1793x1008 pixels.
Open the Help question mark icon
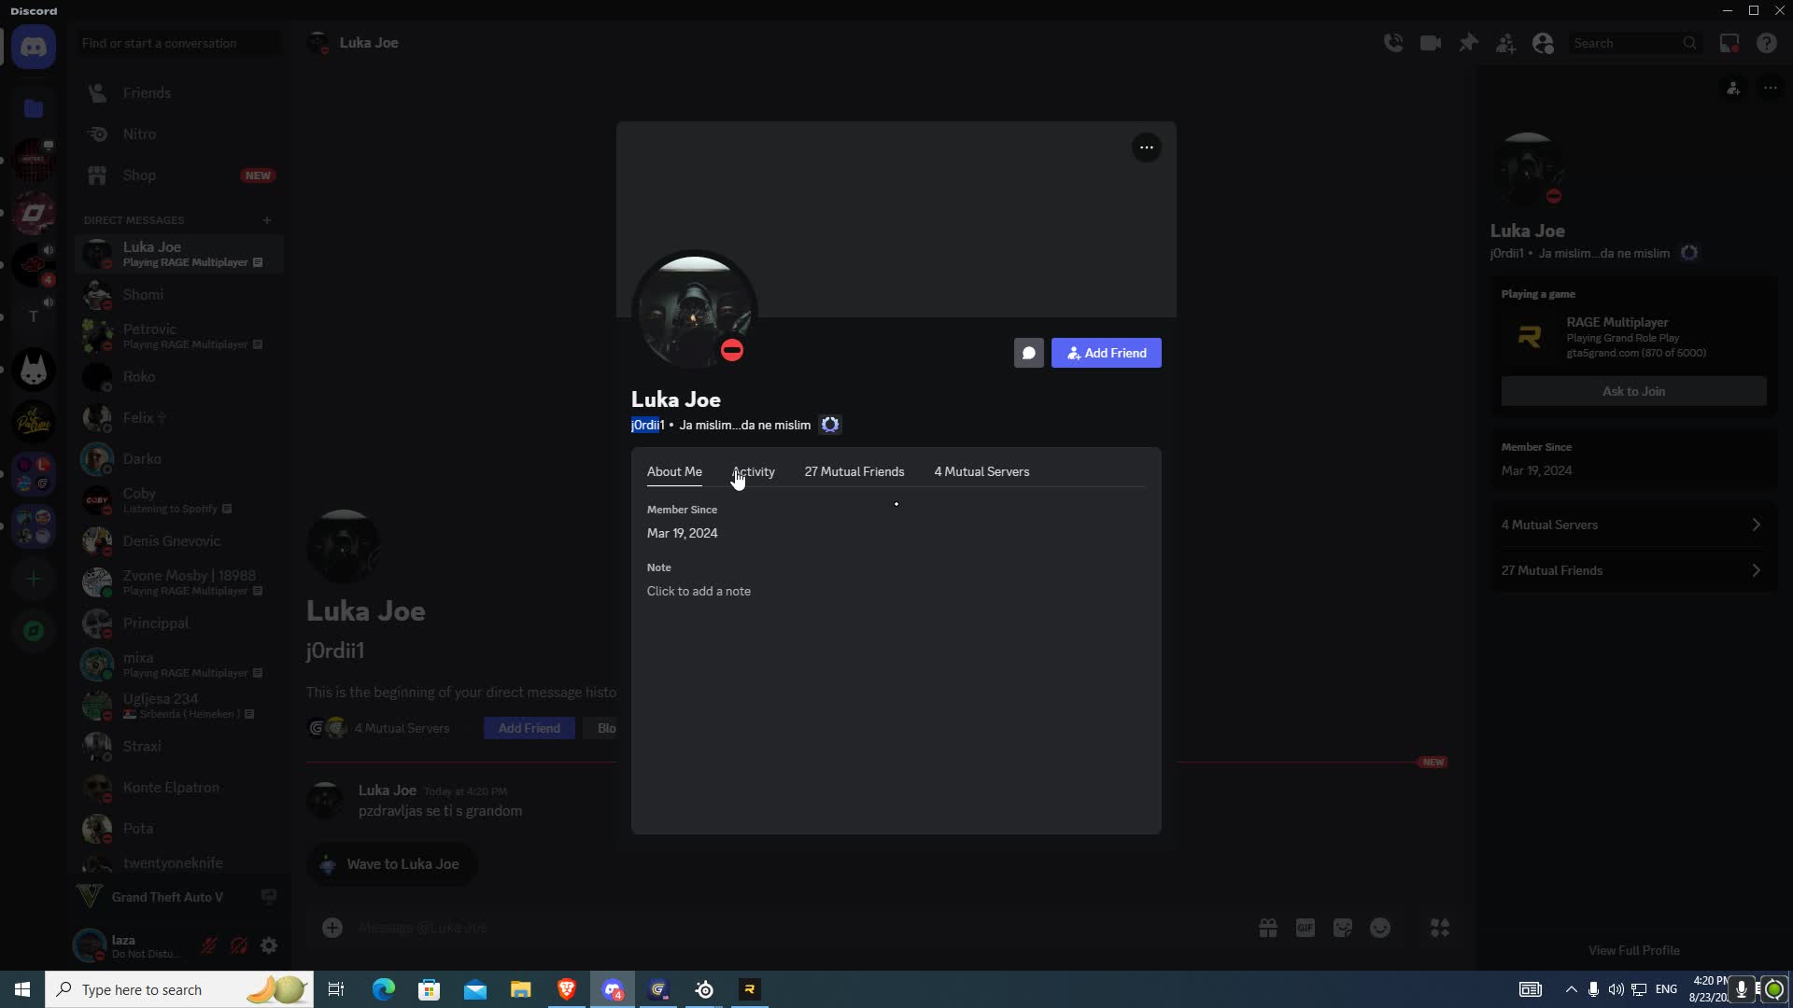point(1767,43)
